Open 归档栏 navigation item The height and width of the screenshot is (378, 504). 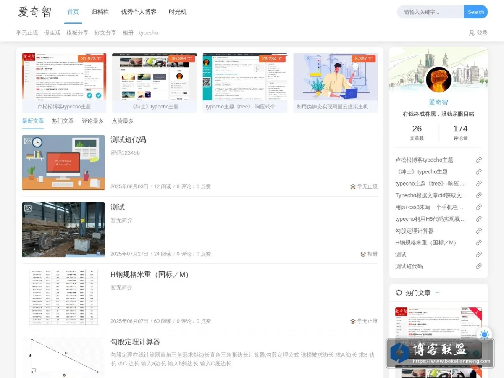pyautogui.click(x=100, y=12)
